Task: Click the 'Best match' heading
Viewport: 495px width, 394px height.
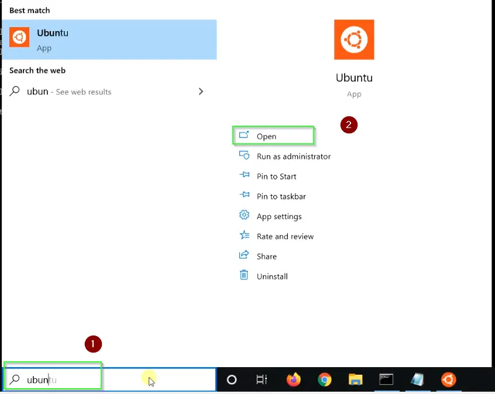Action: click(30, 11)
